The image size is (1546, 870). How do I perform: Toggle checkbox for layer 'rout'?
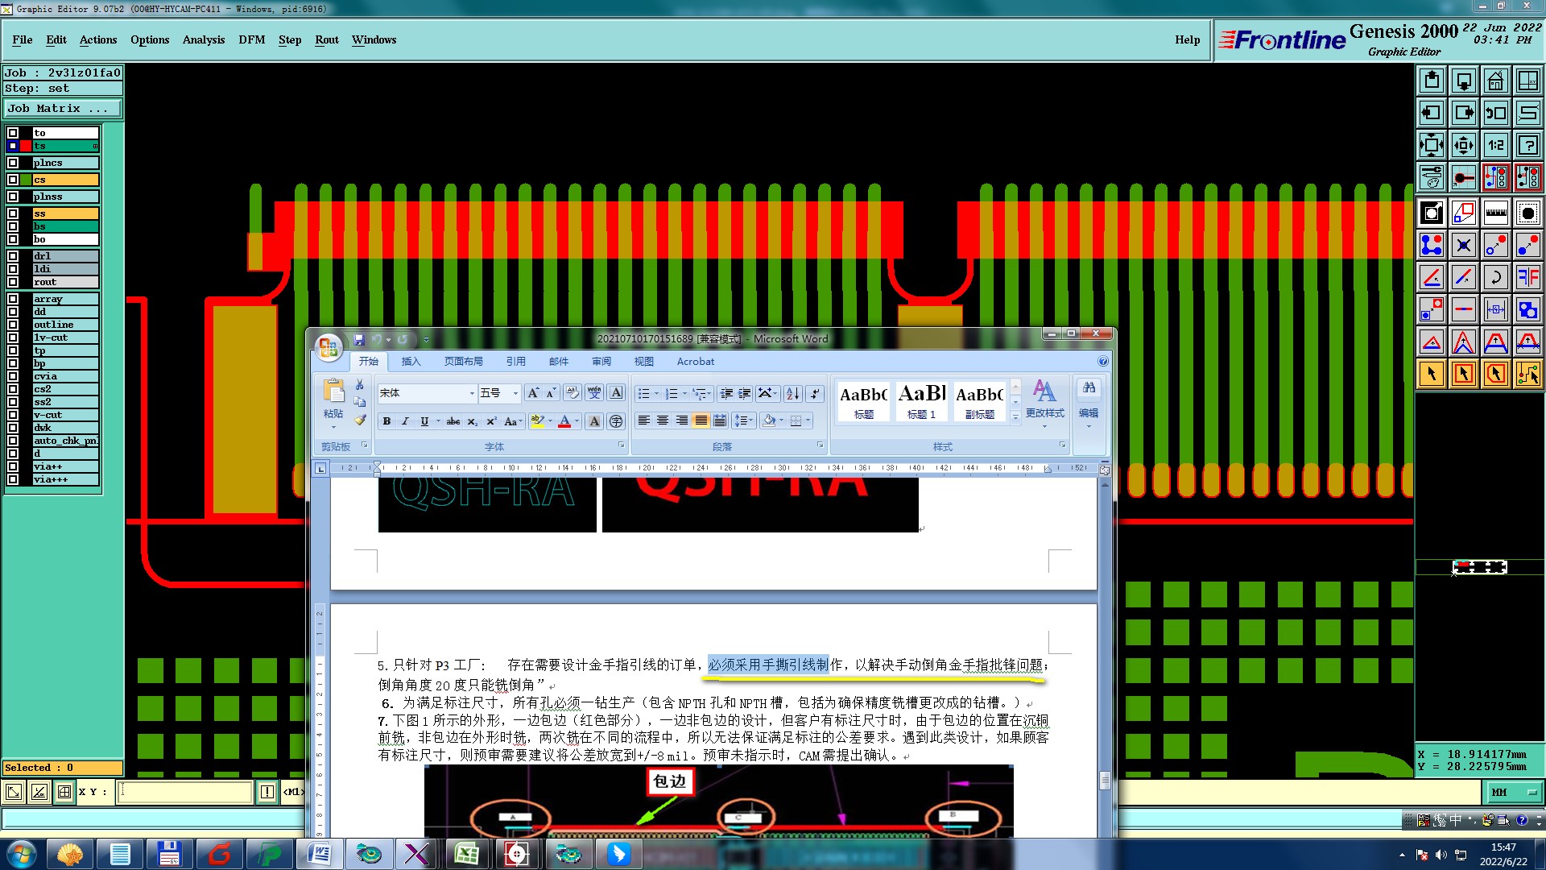(x=13, y=282)
